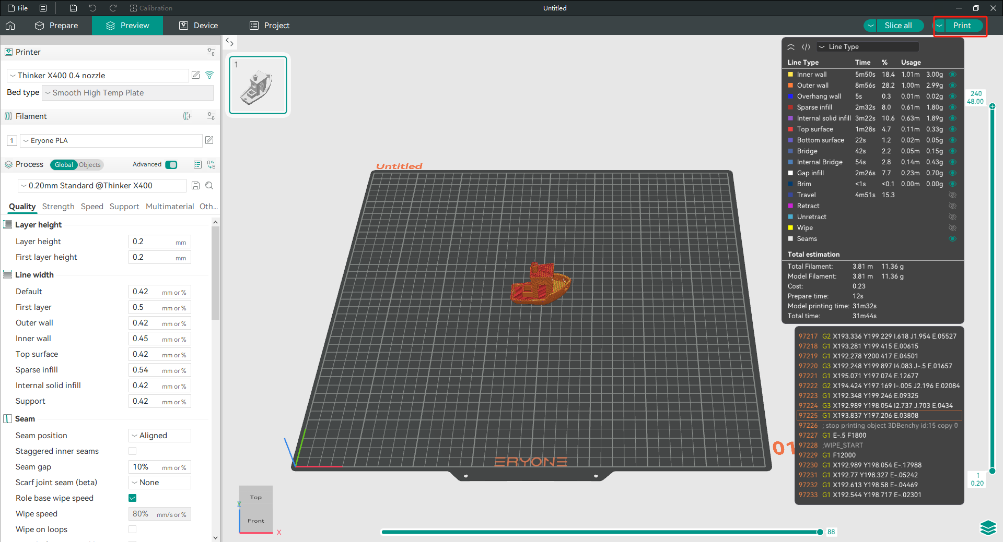Image resolution: width=1003 pixels, height=542 pixels.
Task: Click the Print button
Action: pyautogui.click(x=962, y=26)
